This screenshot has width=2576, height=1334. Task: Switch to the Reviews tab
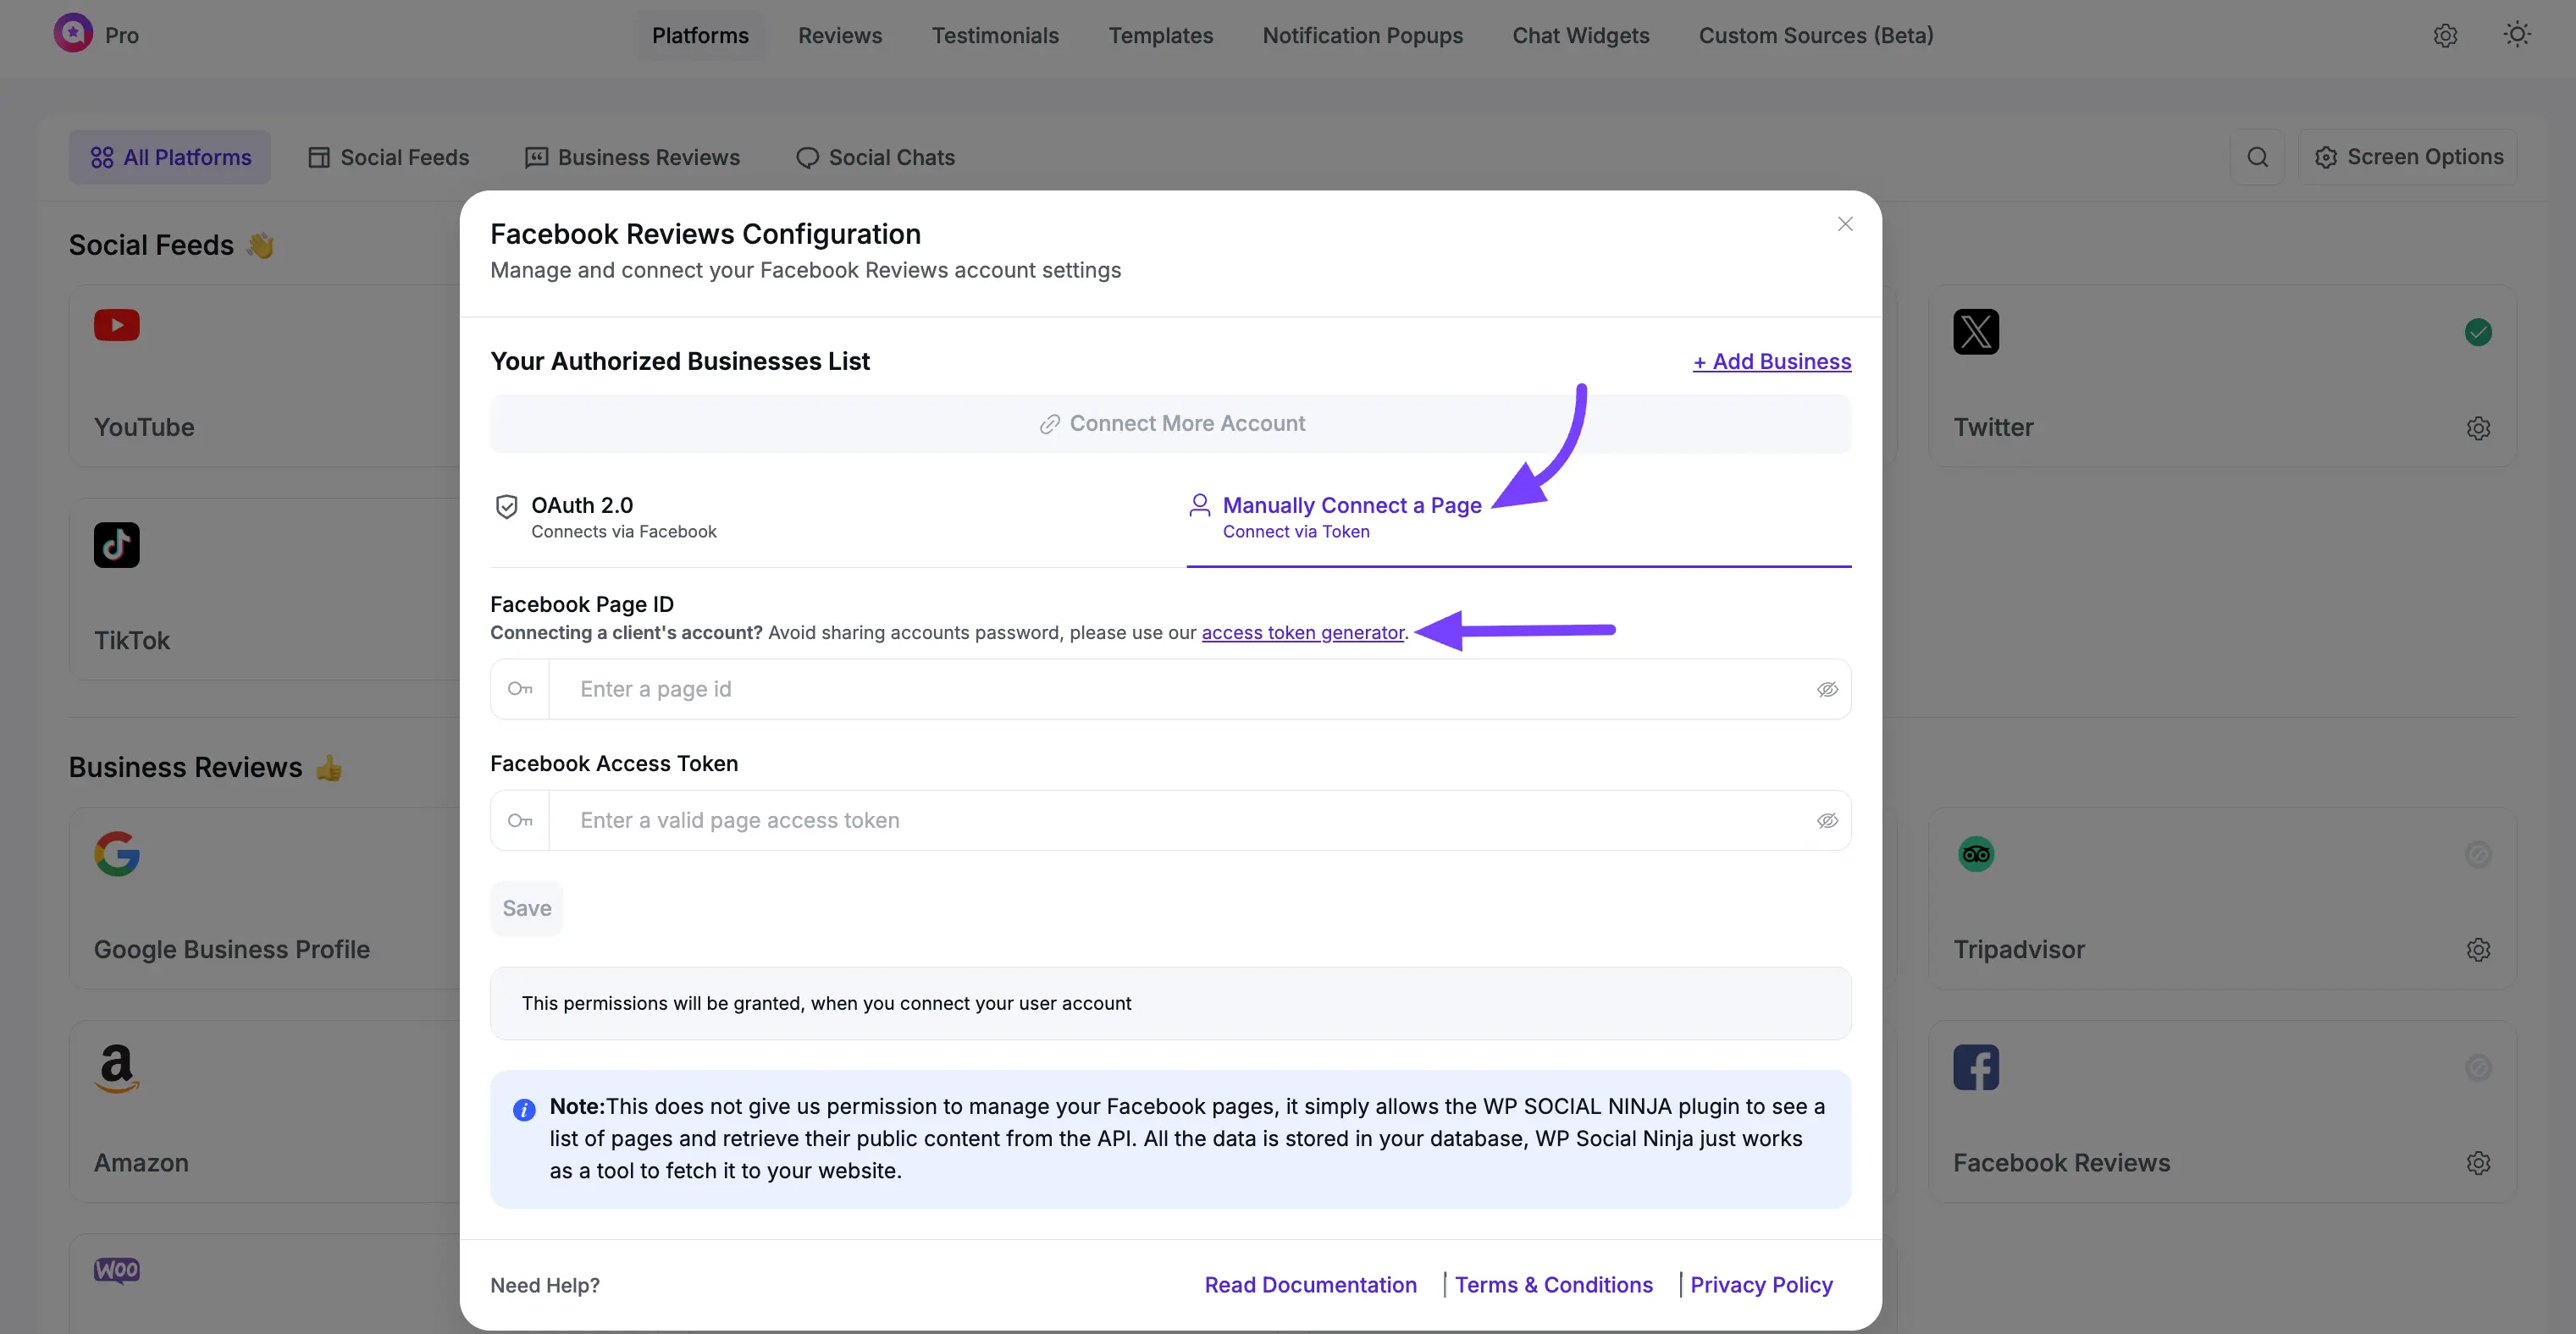(x=839, y=35)
